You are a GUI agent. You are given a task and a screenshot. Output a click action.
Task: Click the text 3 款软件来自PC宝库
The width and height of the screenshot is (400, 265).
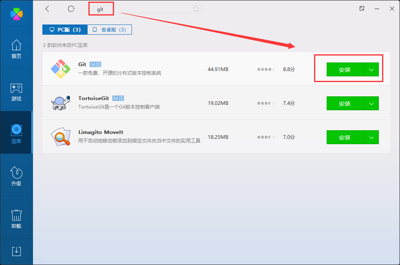tap(65, 45)
